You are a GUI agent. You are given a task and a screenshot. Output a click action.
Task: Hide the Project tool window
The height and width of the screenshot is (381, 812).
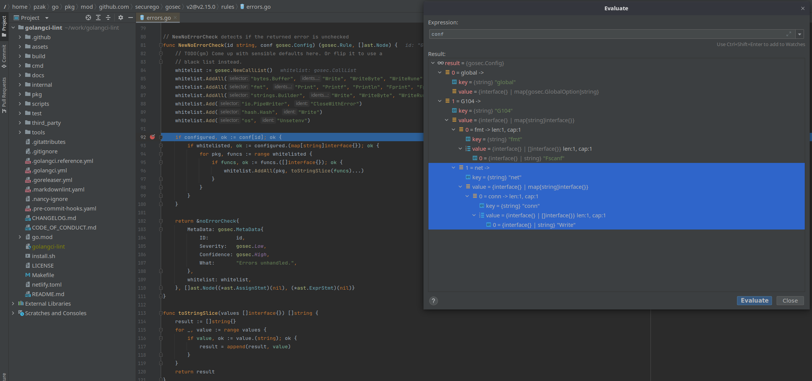coord(131,18)
